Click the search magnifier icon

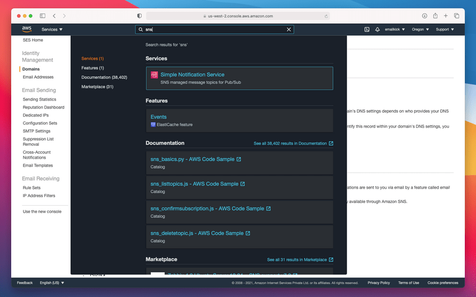click(141, 29)
